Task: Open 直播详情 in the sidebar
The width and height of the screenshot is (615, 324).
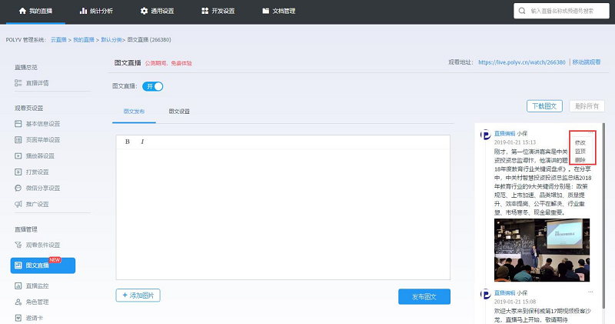Action: 37,82
